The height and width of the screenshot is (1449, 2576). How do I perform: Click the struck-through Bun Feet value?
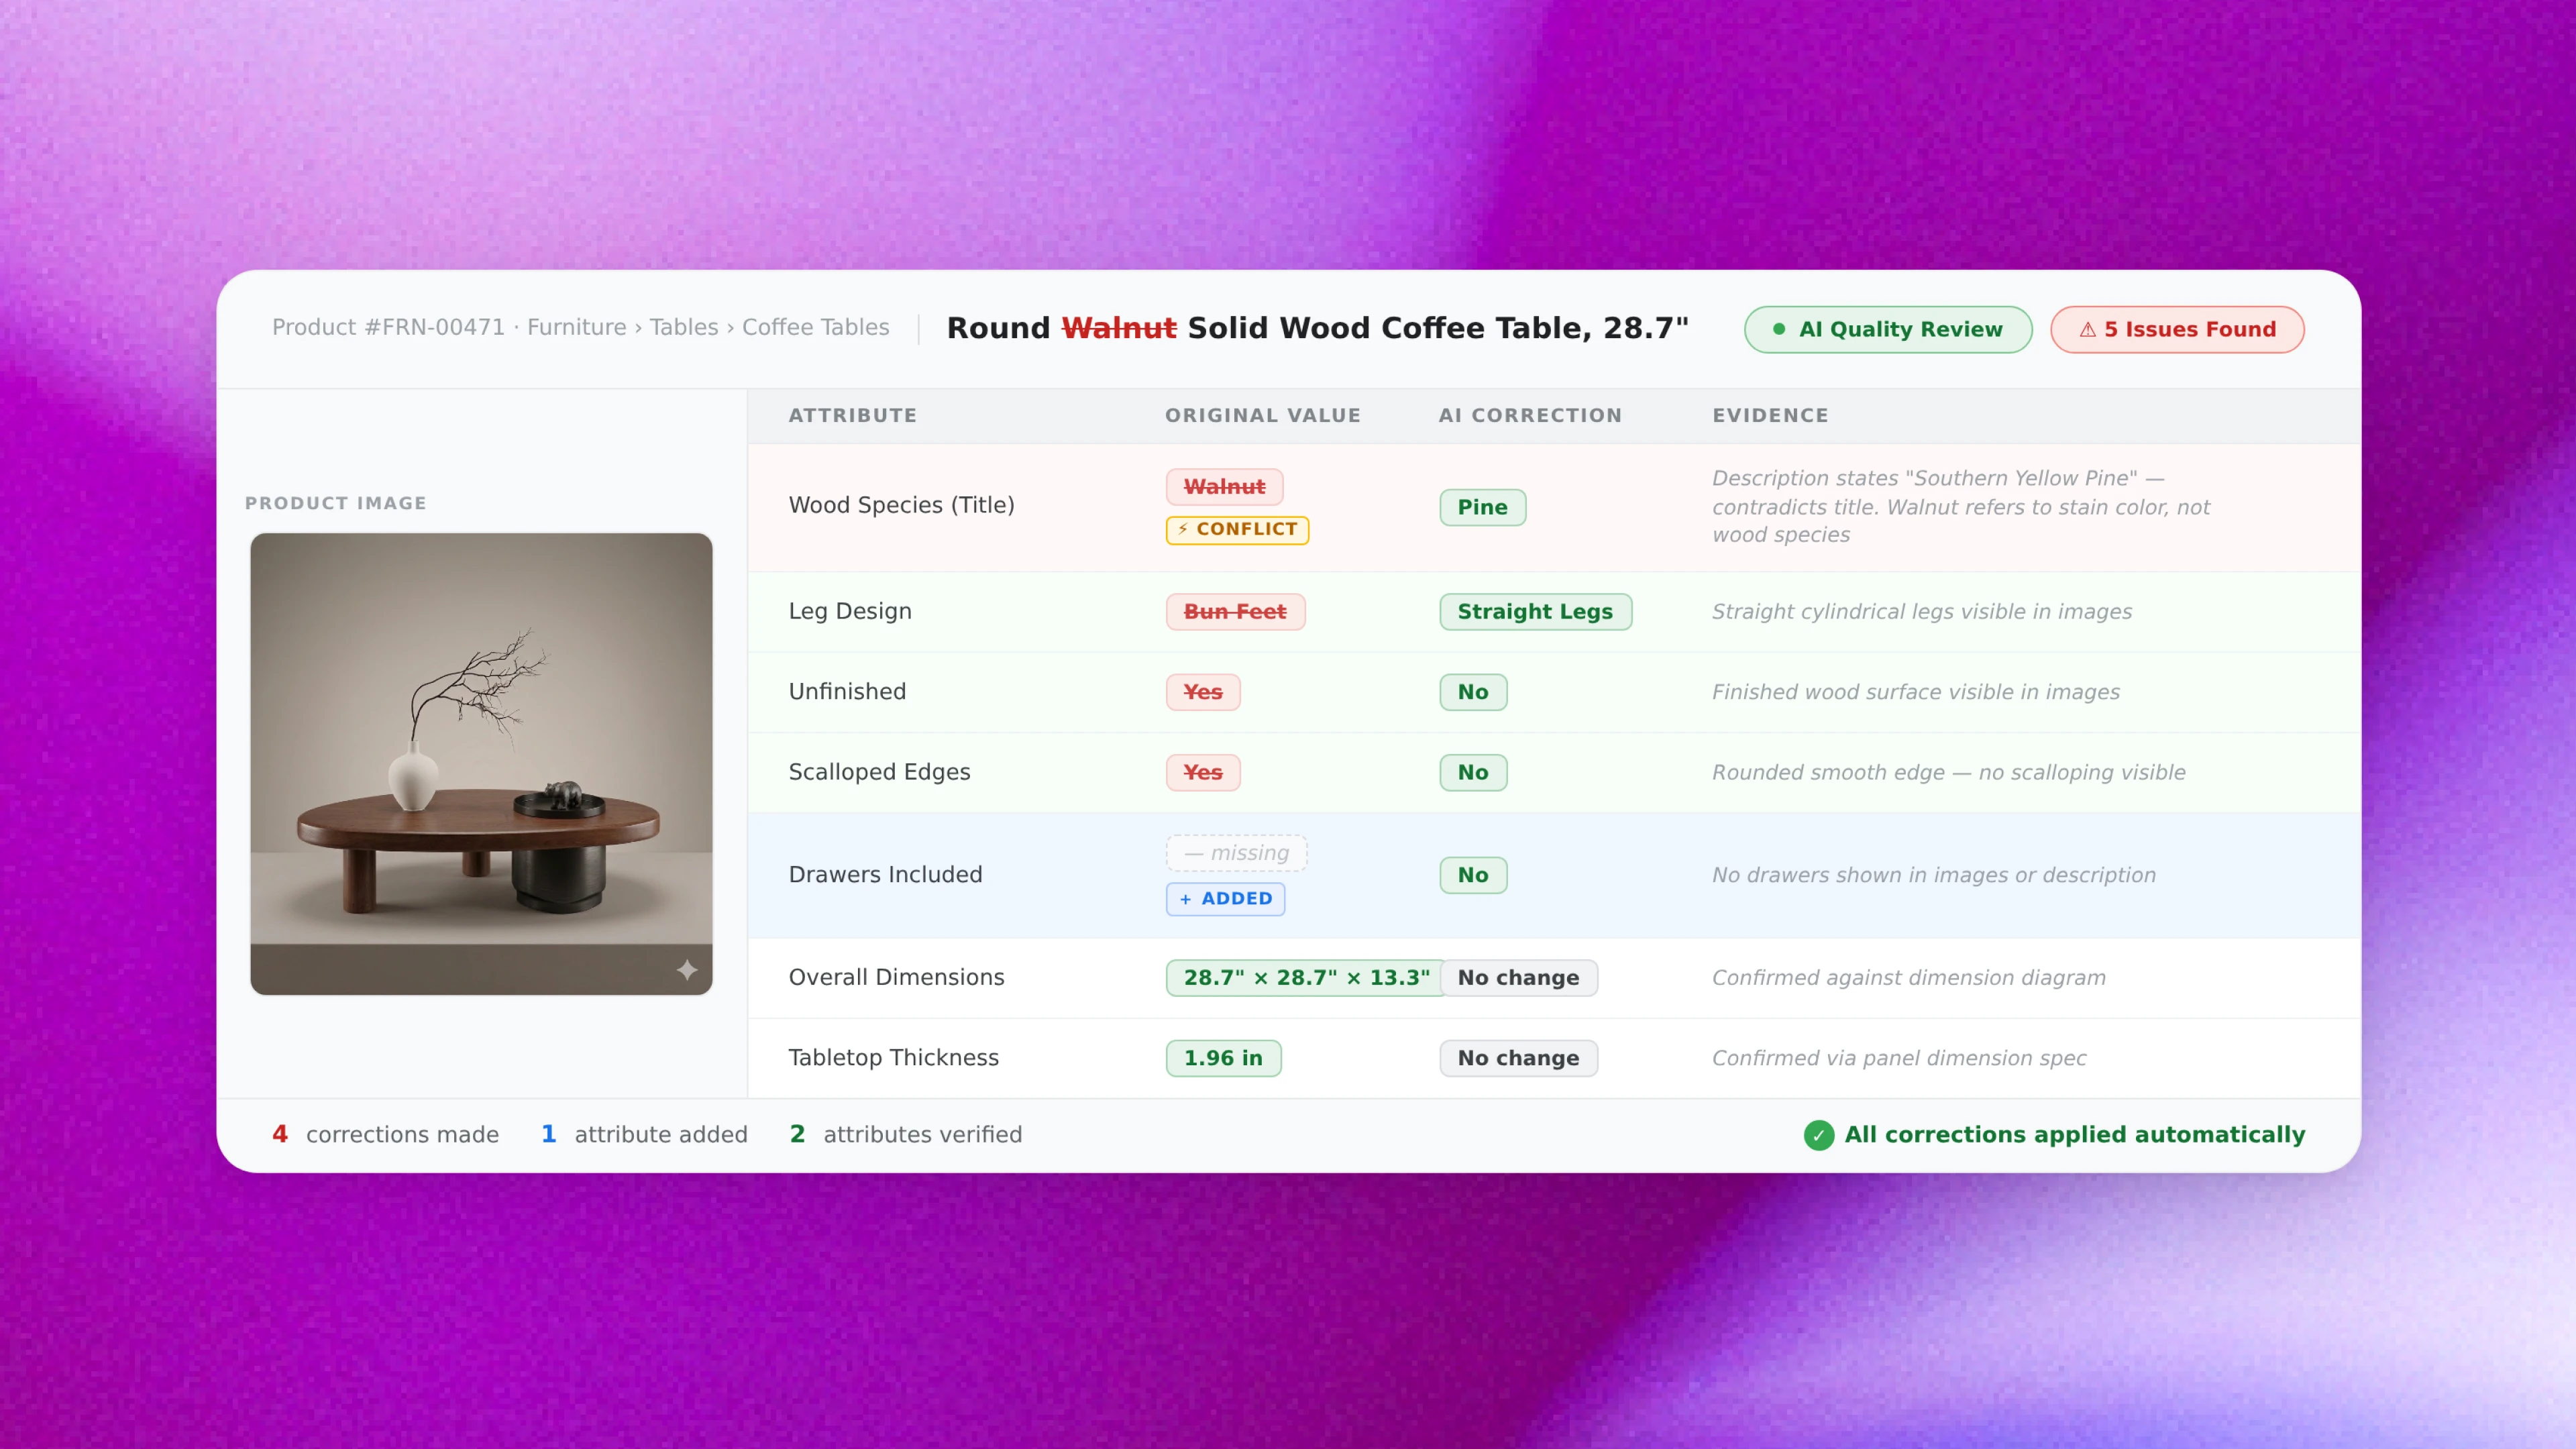click(1234, 611)
